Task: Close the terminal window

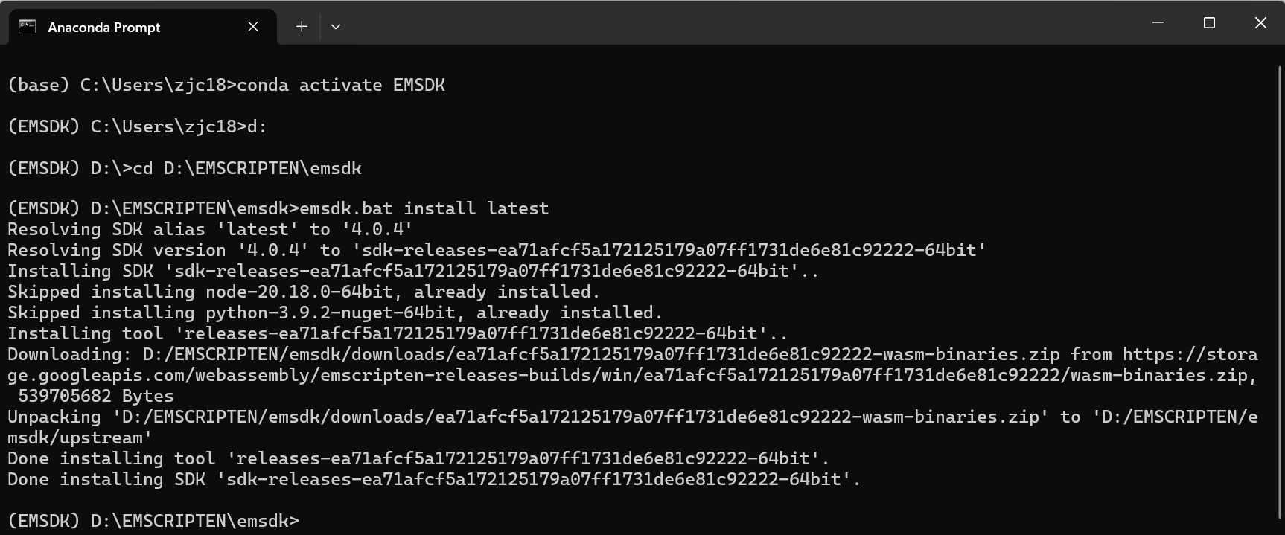Action: tap(1260, 23)
